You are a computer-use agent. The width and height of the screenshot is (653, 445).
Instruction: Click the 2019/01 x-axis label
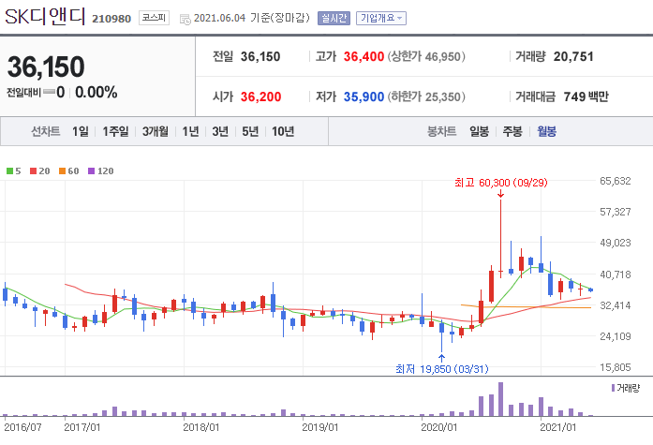coord(320,427)
